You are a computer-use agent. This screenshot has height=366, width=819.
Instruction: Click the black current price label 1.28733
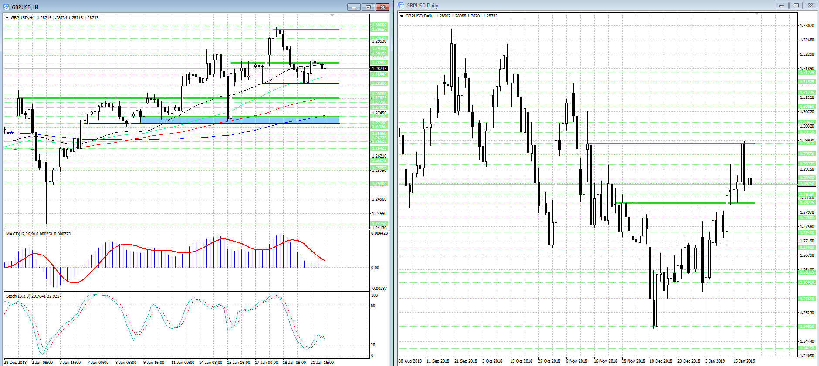(379, 69)
